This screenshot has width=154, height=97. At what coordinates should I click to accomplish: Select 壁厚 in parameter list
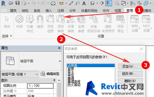point(71,69)
